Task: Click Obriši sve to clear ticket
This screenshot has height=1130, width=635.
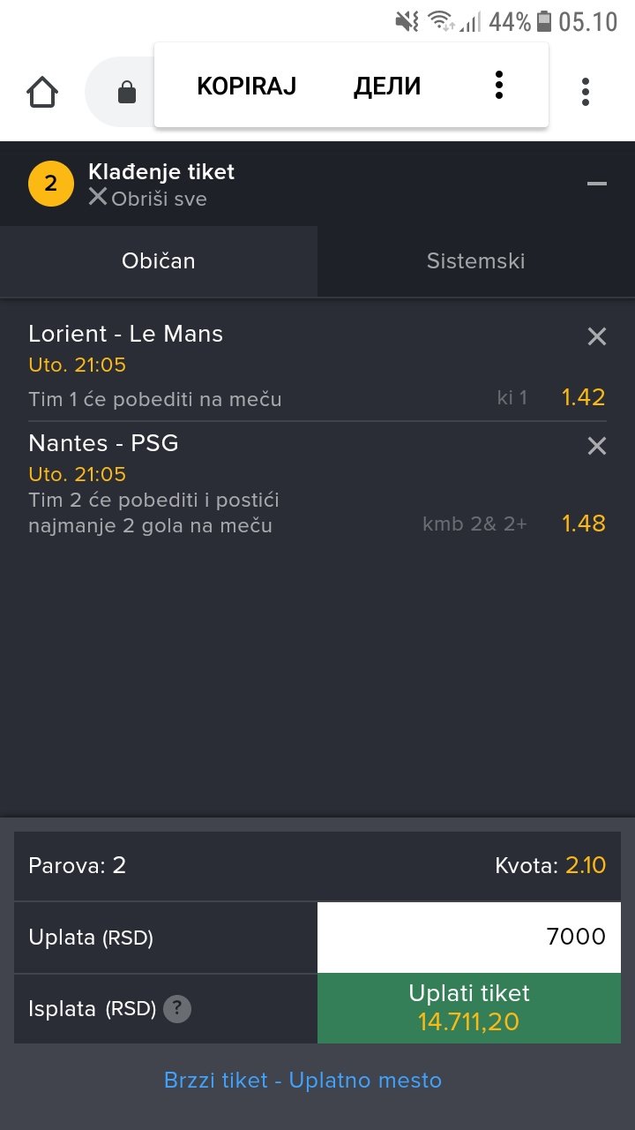Action: 148,199
